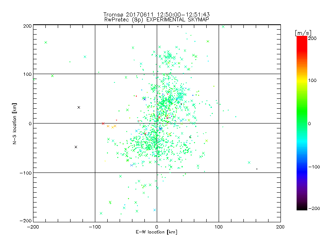Click the y-axis tick label '200'

tap(27, 26)
